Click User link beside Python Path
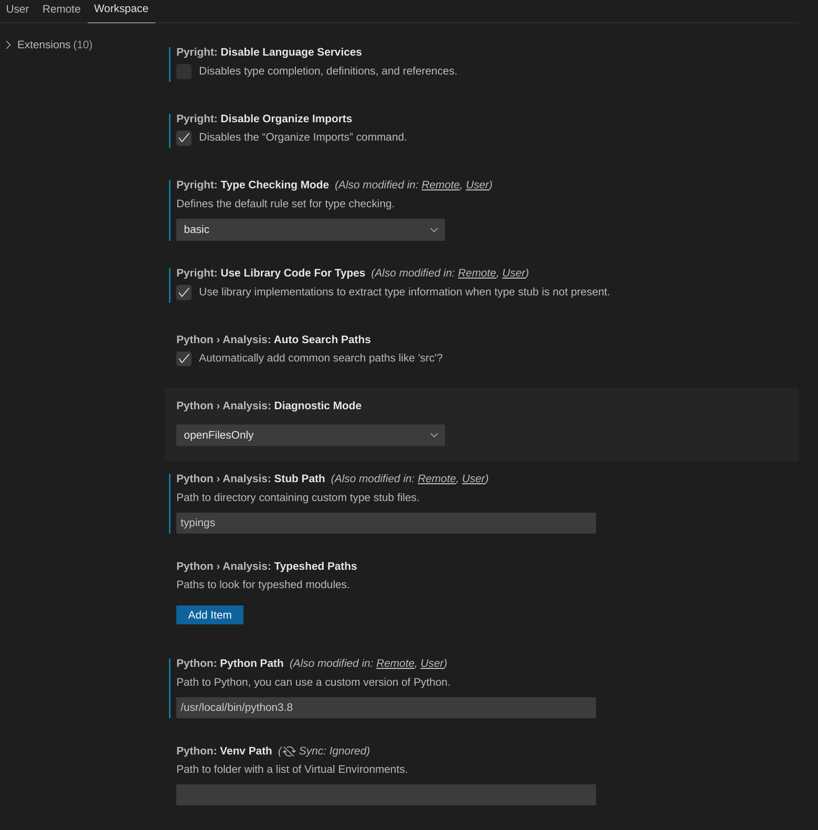Image resolution: width=818 pixels, height=830 pixels. 432,663
